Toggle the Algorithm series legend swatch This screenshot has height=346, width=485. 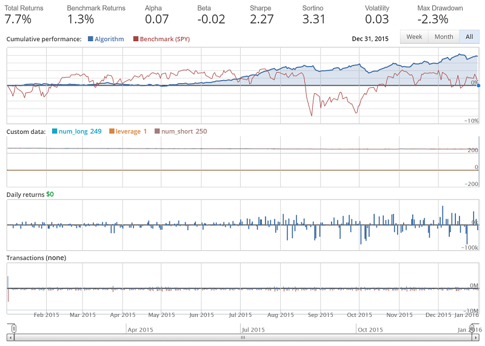coord(91,39)
